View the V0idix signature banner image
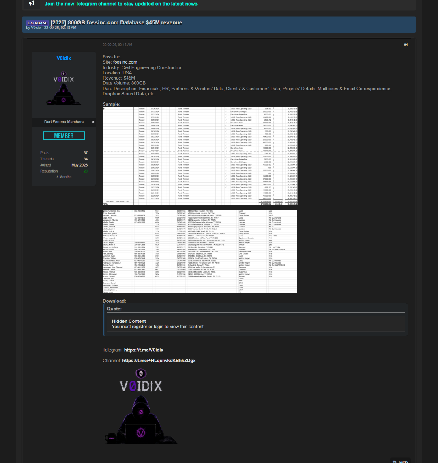 [141, 406]
